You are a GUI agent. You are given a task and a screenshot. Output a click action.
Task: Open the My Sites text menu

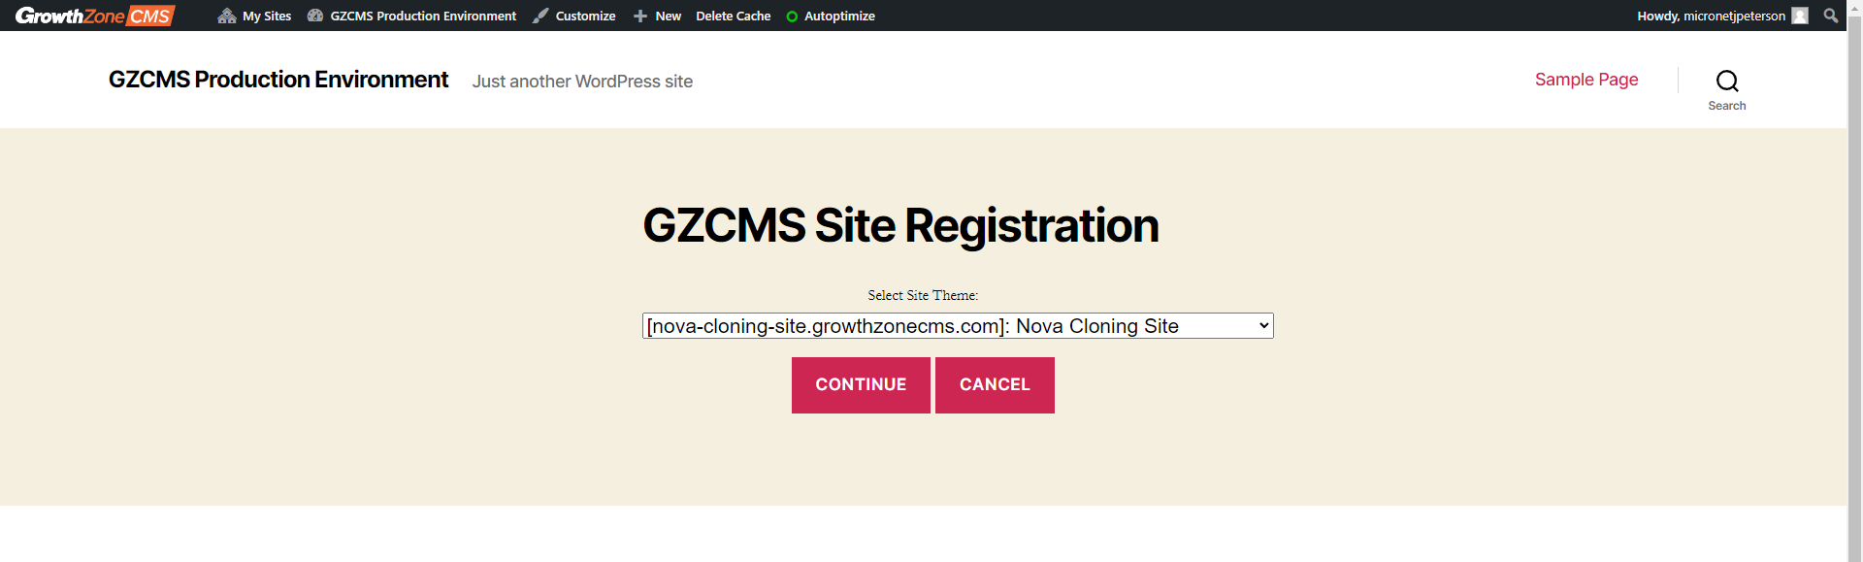click(267, 16)
